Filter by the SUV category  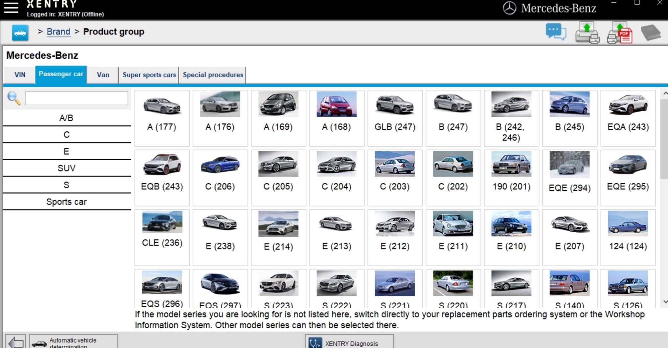pos(66,168)
